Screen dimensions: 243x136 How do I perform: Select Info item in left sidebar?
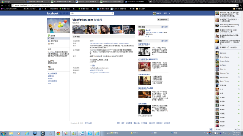coord(58,38)
